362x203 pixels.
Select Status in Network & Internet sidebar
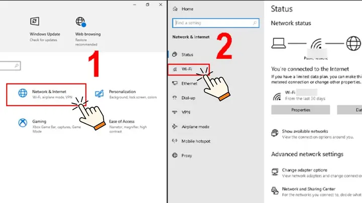coord(187,55)
